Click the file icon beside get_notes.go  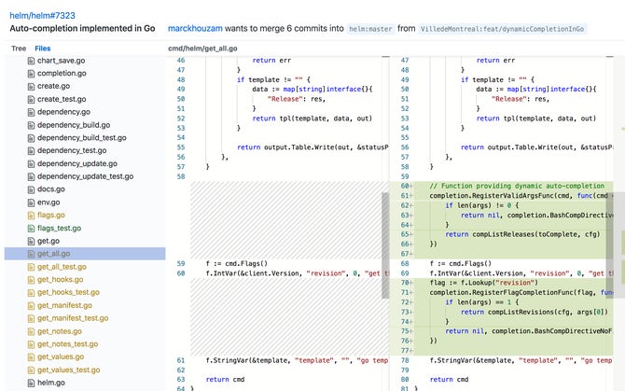(31, 332)
